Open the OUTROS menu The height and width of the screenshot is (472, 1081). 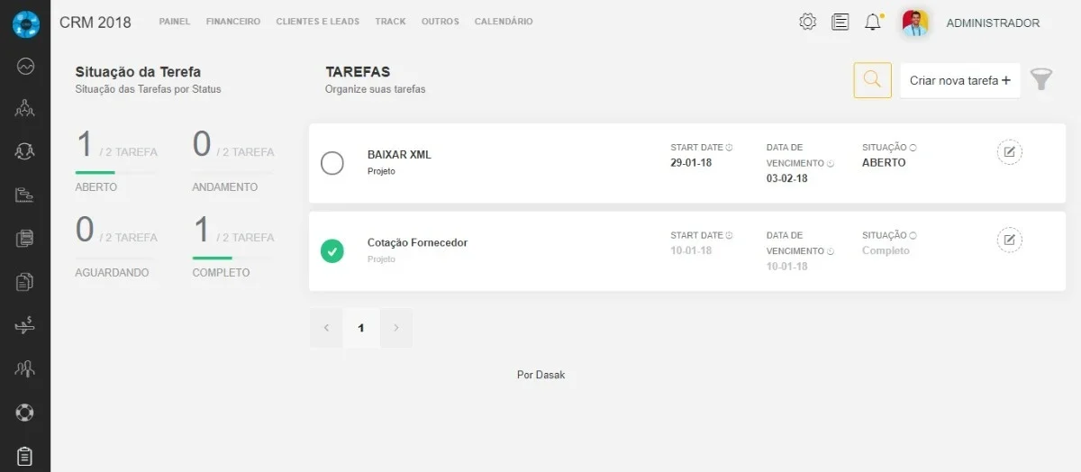click(440, 22)
